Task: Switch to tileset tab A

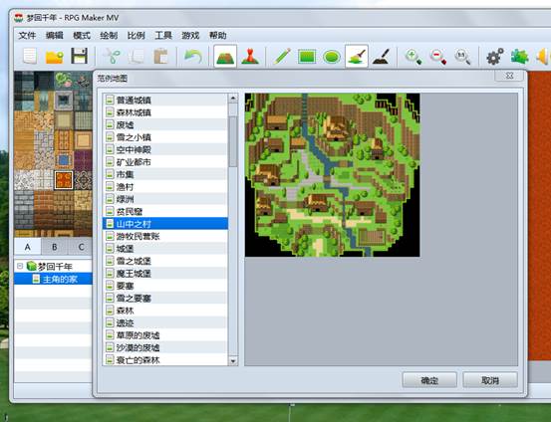Action: pyautogui.click(x=28, y=247)
